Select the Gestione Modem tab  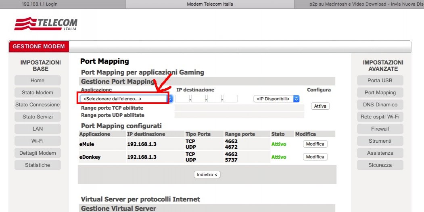[39, 46]
